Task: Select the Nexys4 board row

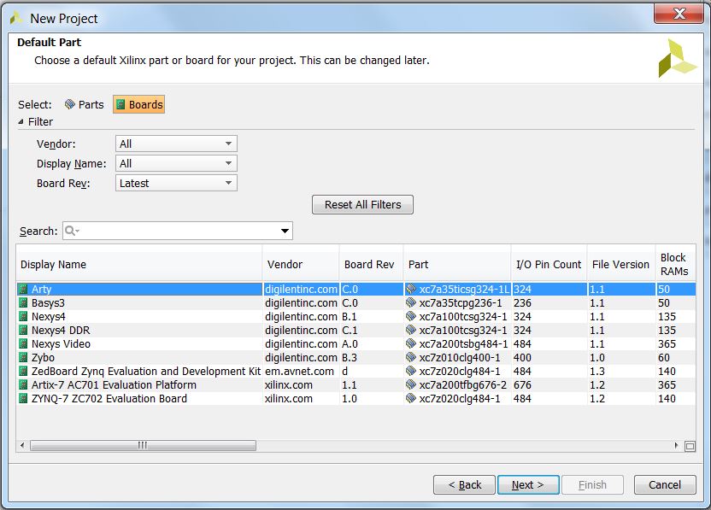Action: [356, 316]
